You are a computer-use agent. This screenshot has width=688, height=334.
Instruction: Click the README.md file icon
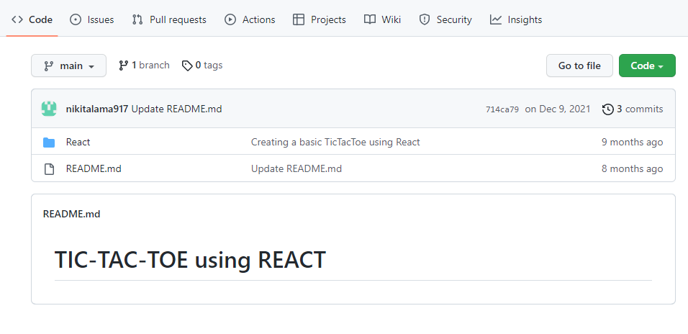pyautogui.click(x=49, y=169)
